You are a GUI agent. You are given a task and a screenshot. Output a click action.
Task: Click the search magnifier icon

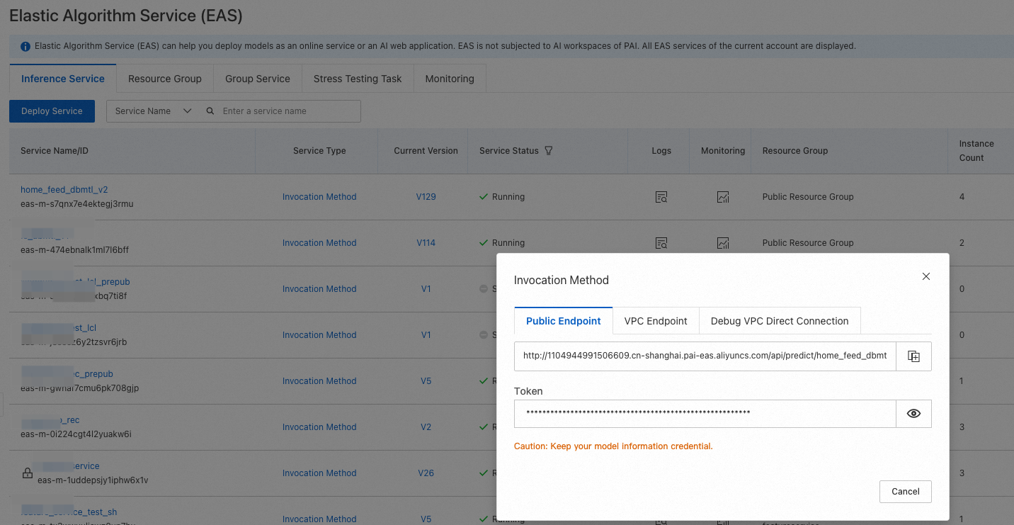[210, 111]
